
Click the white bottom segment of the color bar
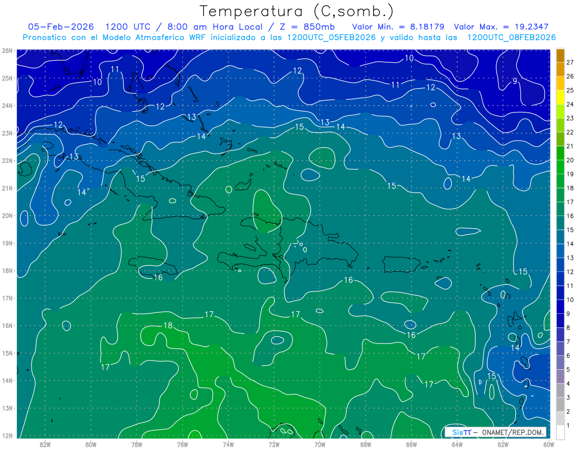pos(560,432)
